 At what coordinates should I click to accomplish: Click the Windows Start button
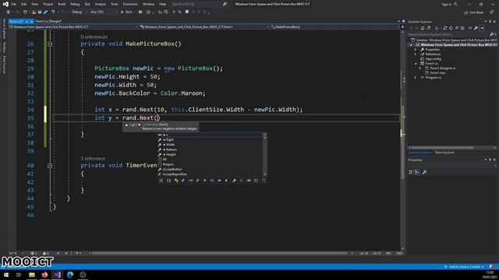tap(6, 275)
